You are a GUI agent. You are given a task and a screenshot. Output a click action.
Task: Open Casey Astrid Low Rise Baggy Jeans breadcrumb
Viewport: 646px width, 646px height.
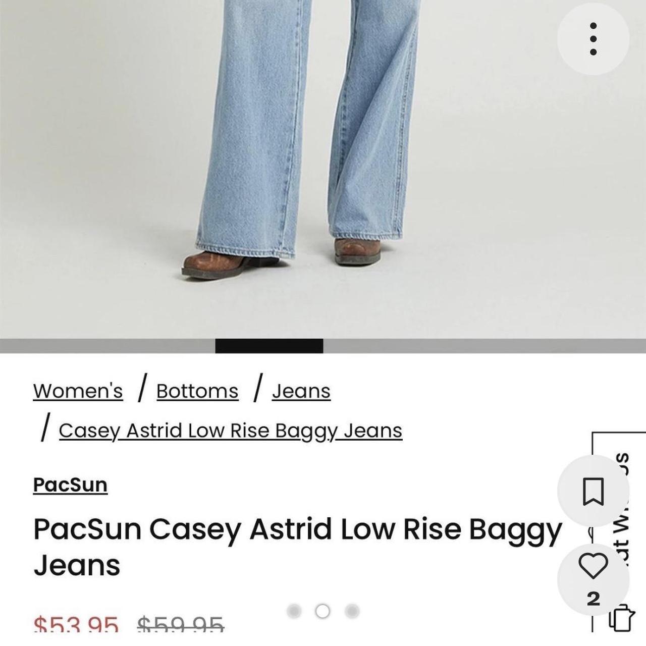(x=231, y=431)
